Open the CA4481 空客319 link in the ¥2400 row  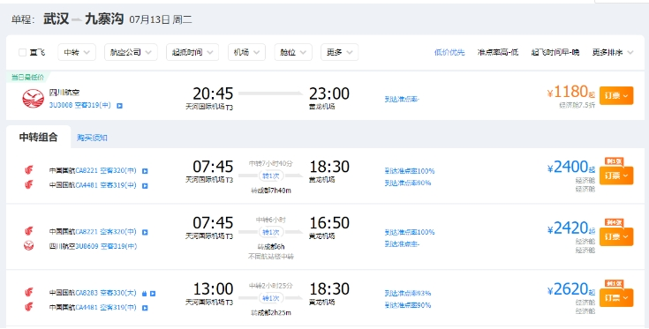tap(106, 185)
